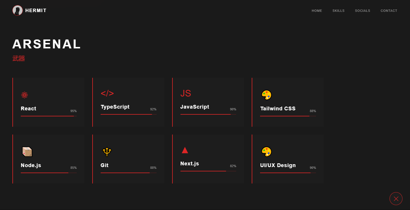410x210 pixels.
Task: Select the TypeScript code brackets icon
Action: pyautogui.click(x=107, y=93)
